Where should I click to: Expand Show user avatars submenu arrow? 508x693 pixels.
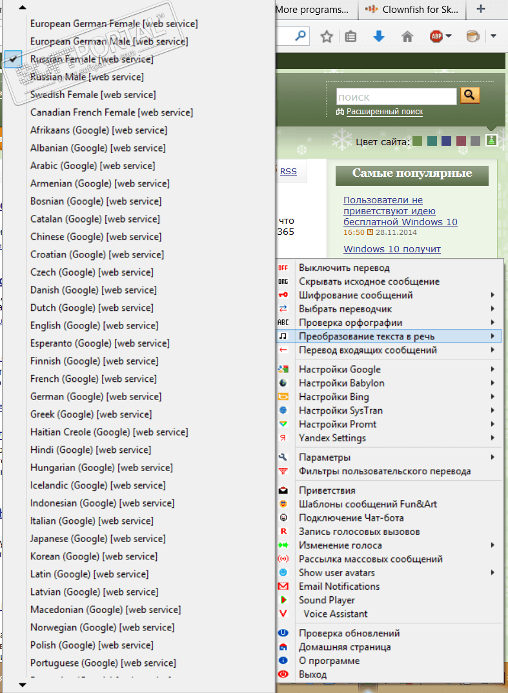pos(493,572)
